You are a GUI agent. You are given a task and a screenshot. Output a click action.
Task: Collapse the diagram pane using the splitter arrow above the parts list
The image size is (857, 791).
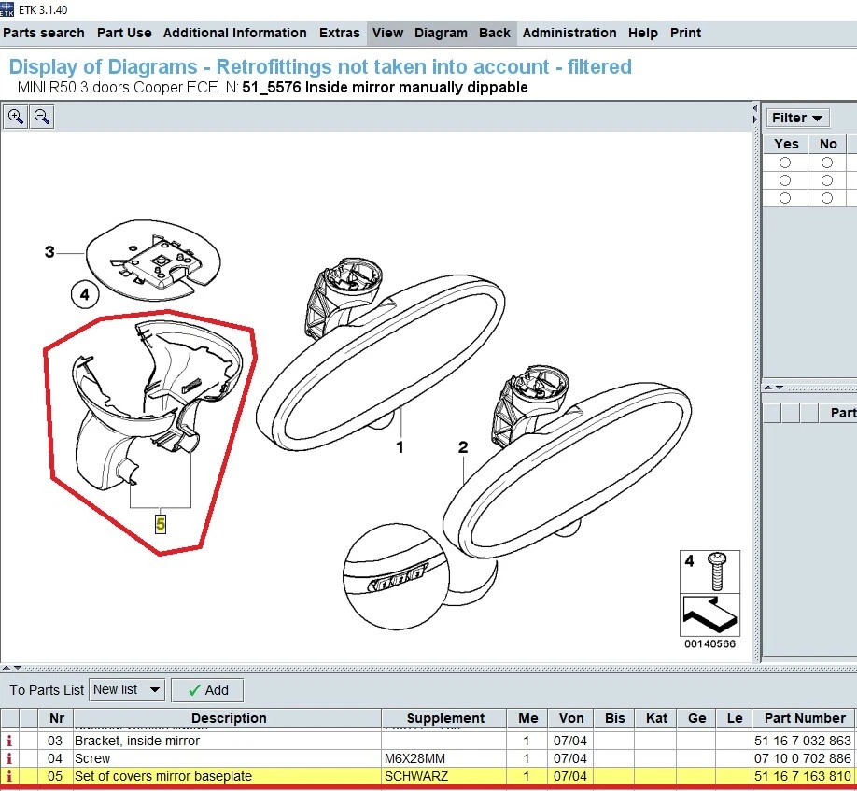(x=7, y=669)
